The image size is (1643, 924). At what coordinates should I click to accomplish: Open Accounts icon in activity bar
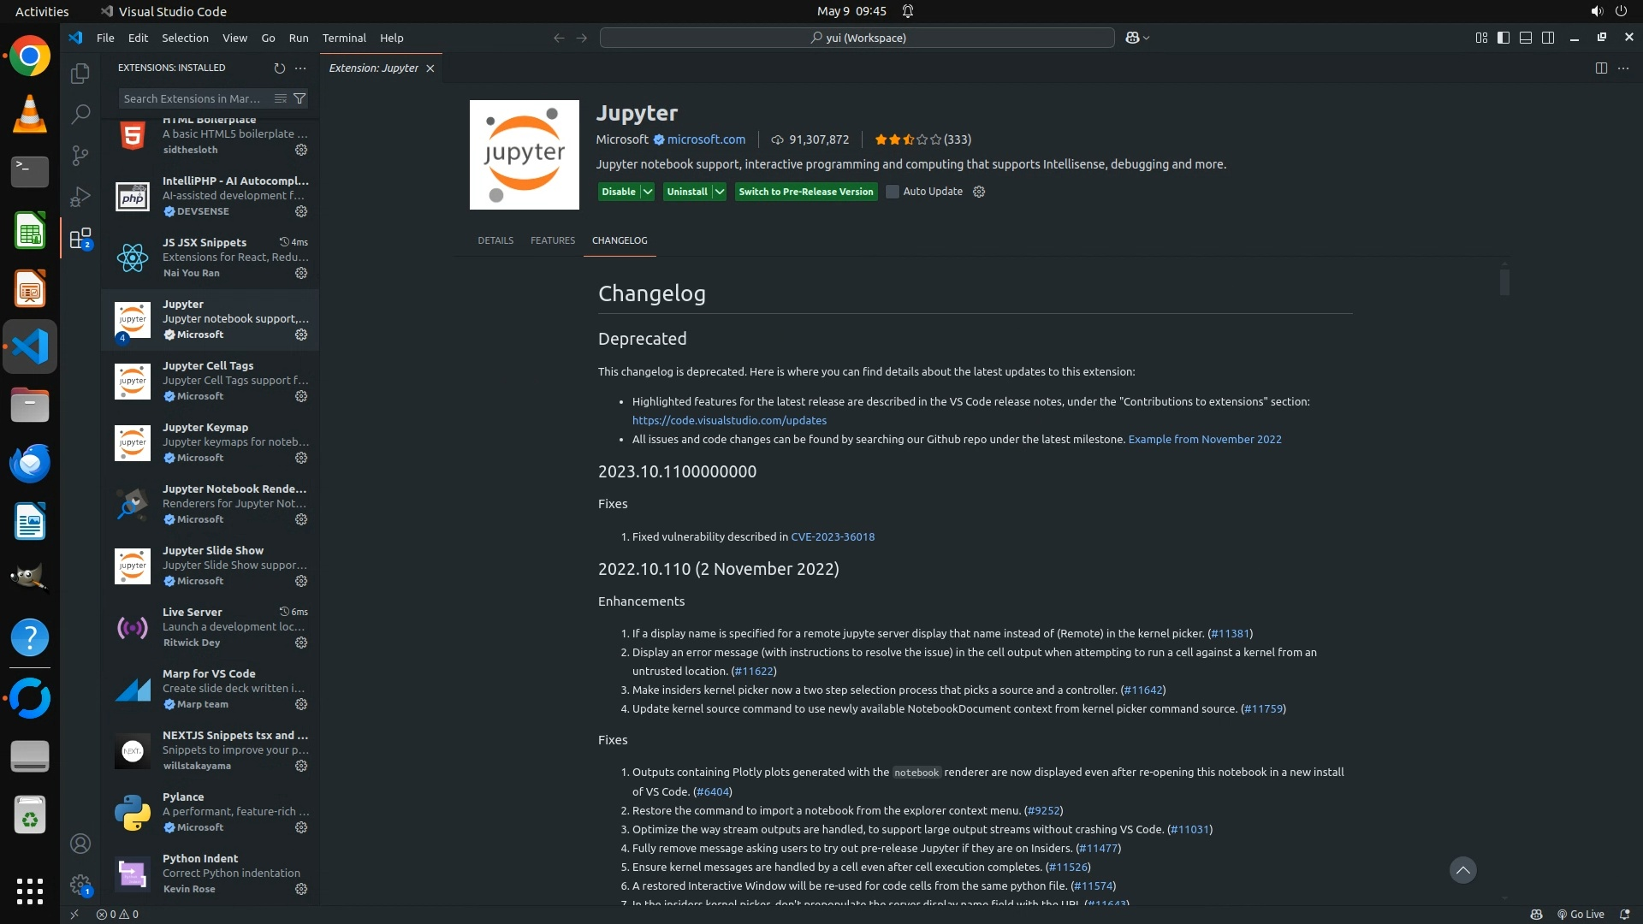80,844
